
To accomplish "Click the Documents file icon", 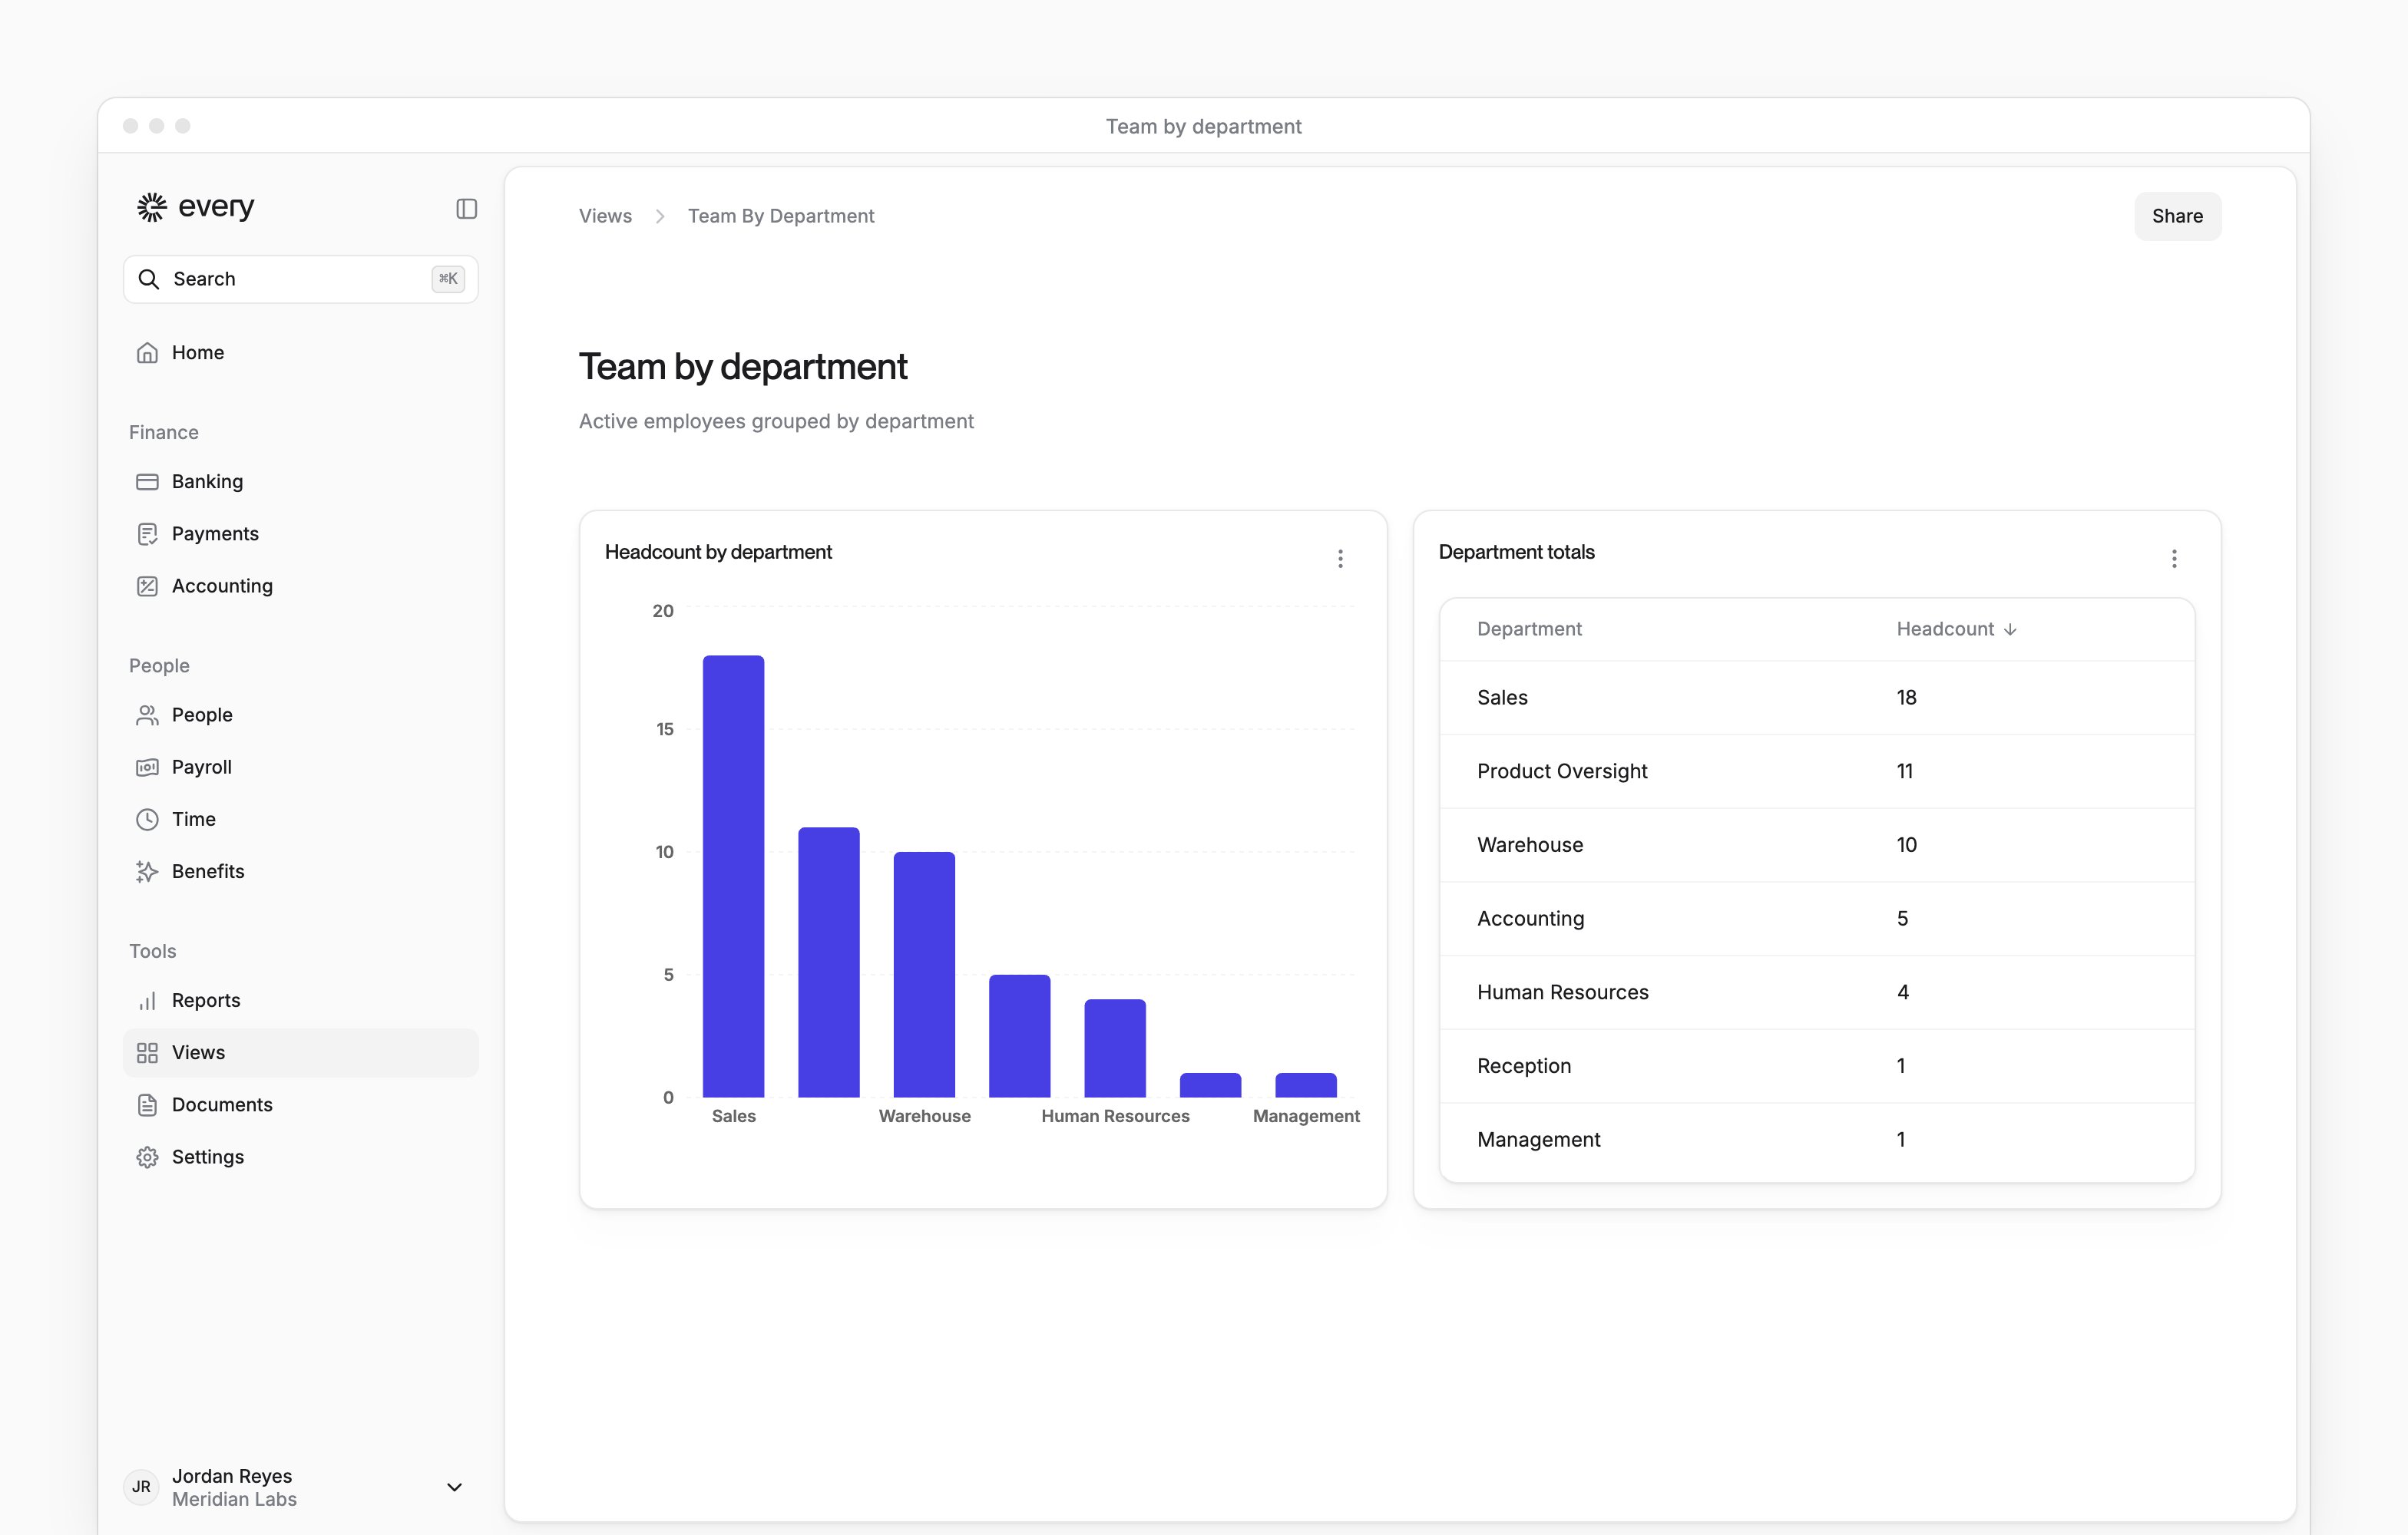I will 147,1104.
